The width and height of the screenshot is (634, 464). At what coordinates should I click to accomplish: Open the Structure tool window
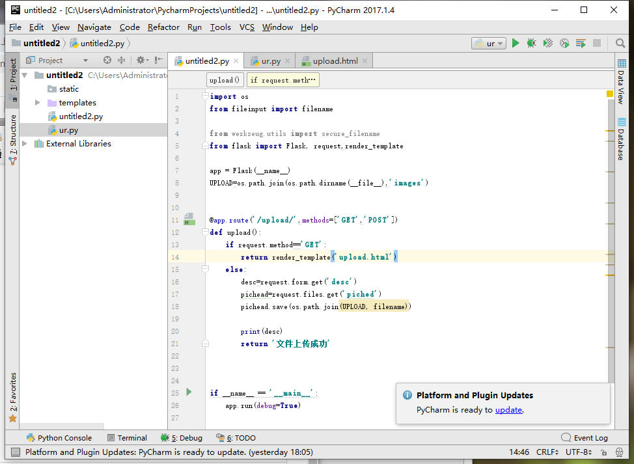coord(13,139)
